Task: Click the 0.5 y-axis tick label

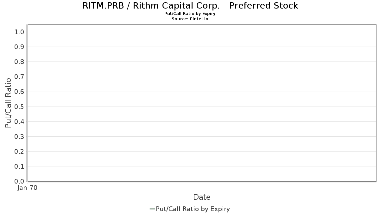Action: (x=19, y=107)
